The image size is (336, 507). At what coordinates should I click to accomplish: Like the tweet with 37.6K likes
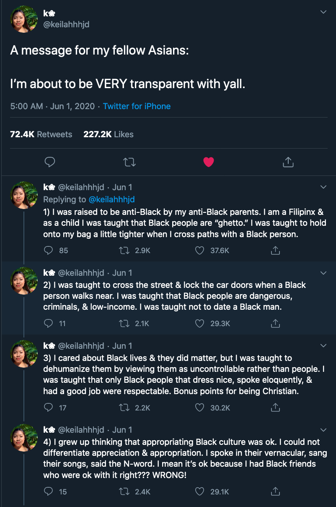pos(200,251)
